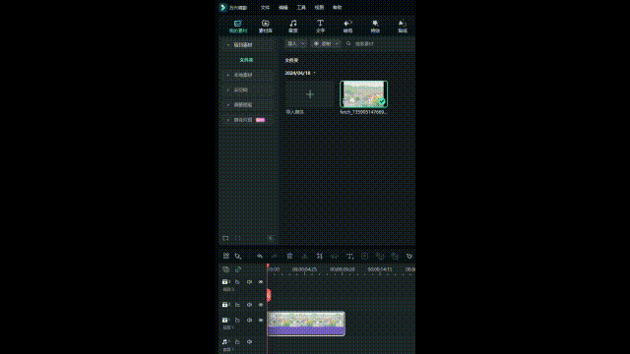Click the 00:00:09:20 mark on the ruler
The image size is (630, 354).
342,269
